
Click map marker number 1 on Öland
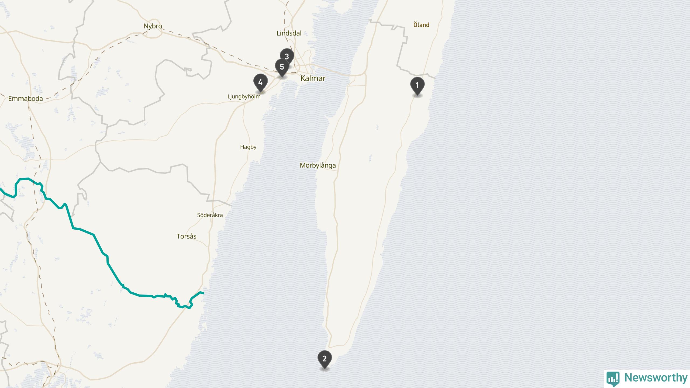point(417,86)
